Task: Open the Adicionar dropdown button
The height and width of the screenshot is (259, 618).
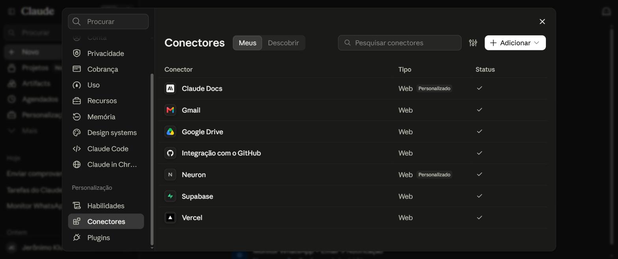Action: (515, 43)
